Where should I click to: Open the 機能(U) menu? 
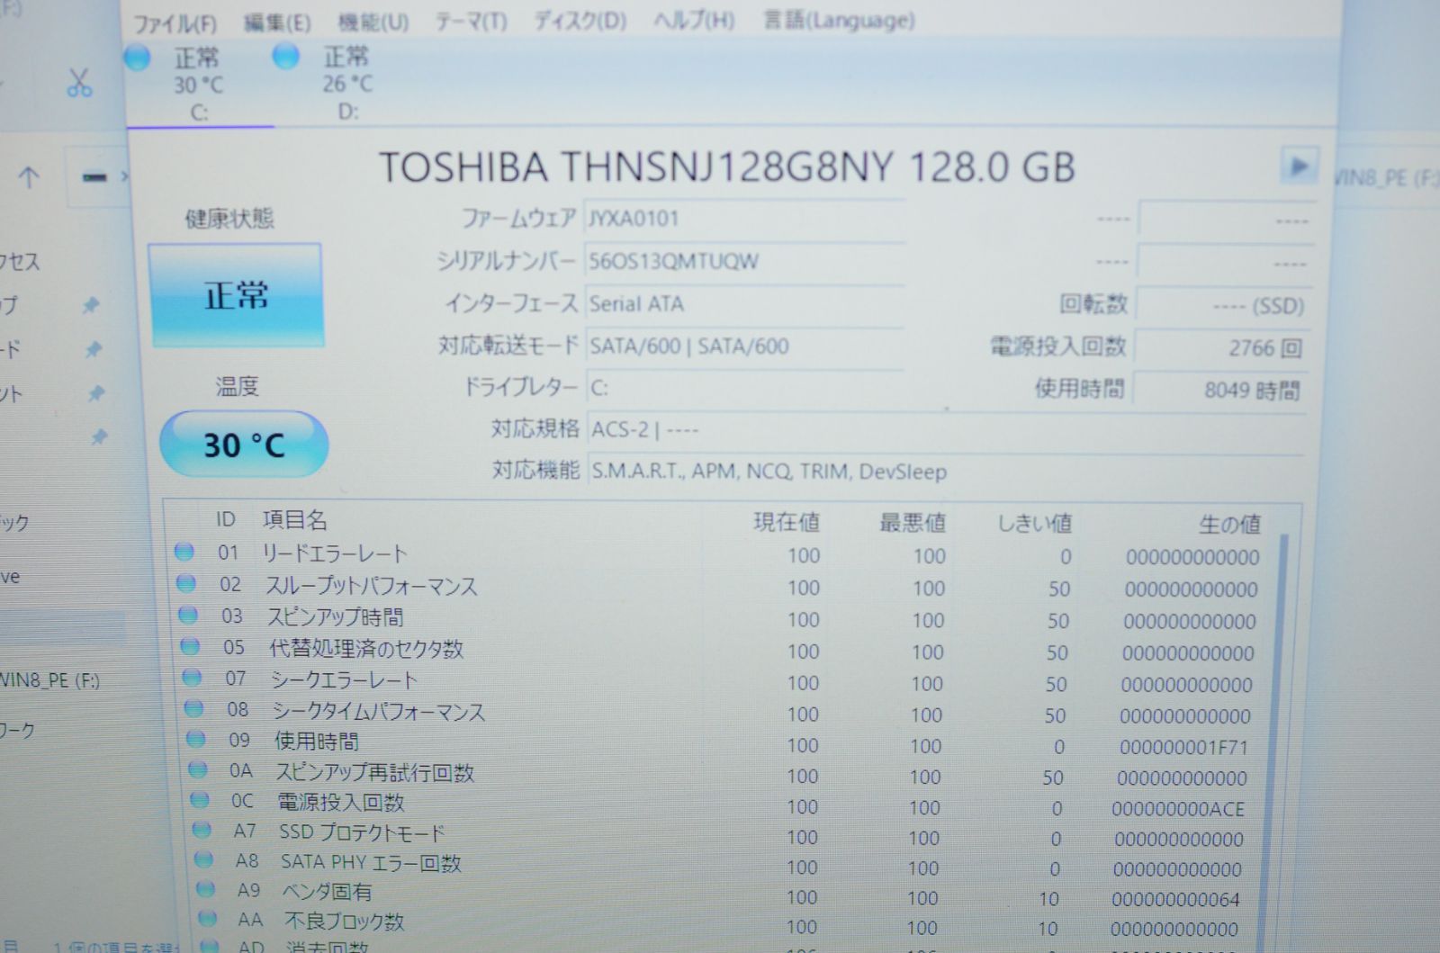[x=373, y=22]
